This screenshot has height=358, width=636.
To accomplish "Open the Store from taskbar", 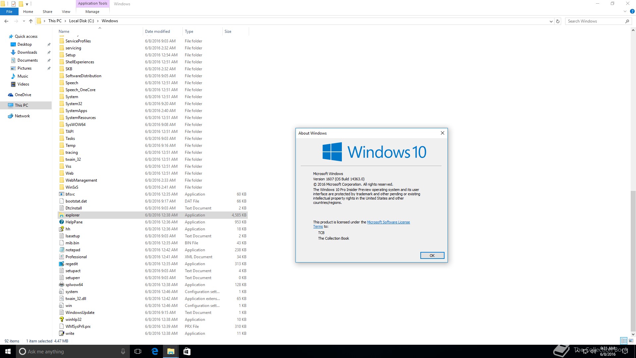I will (187, 351).
